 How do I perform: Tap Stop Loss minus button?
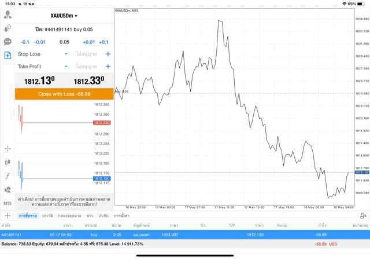66,54
